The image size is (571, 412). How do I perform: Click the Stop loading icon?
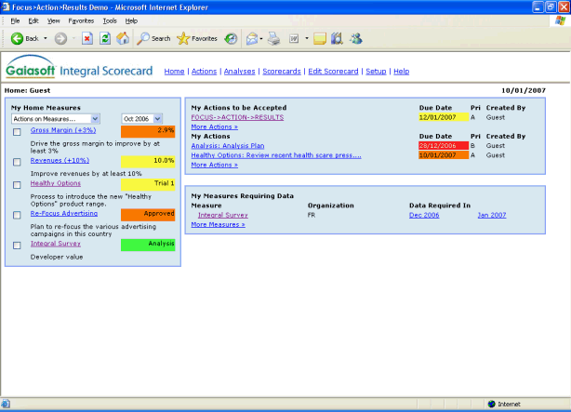click(87, 39)
